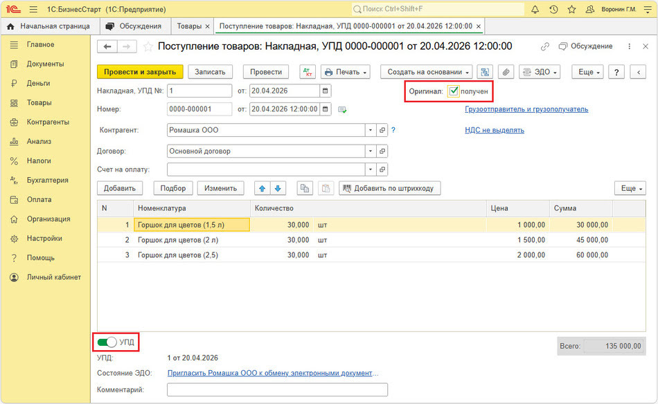Move row down with blue arrow
Image resolution: width=658 pixels, height=404 pixels.
278,189
